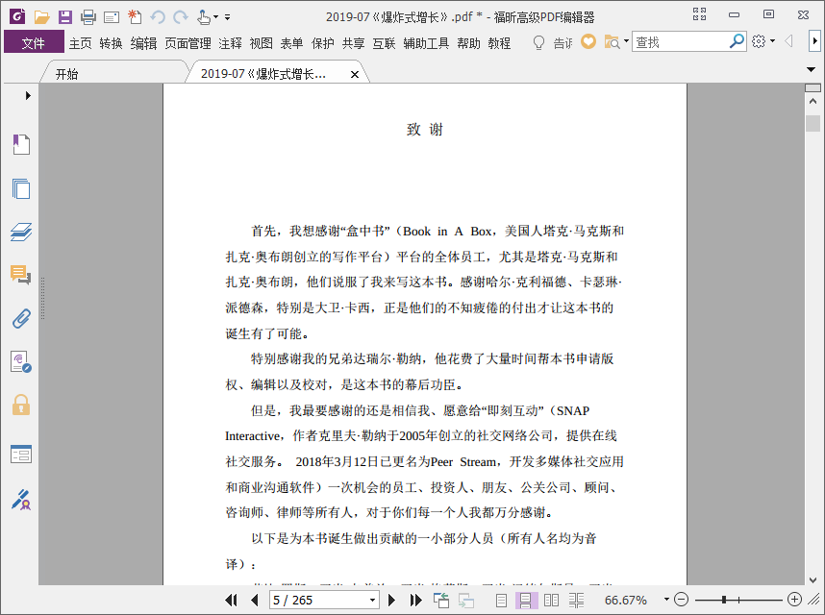Jump to last page button
This screenshot has height=615, width=825.
[x=415, y=600]
